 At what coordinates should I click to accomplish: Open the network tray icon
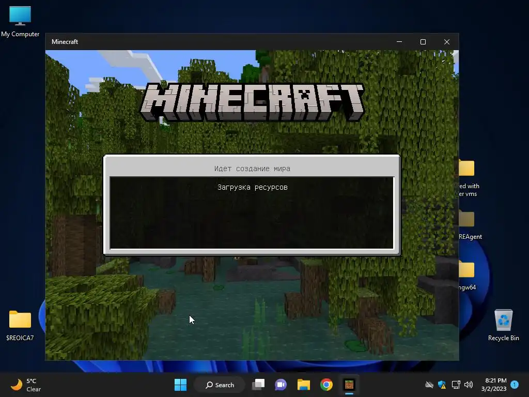456,385
